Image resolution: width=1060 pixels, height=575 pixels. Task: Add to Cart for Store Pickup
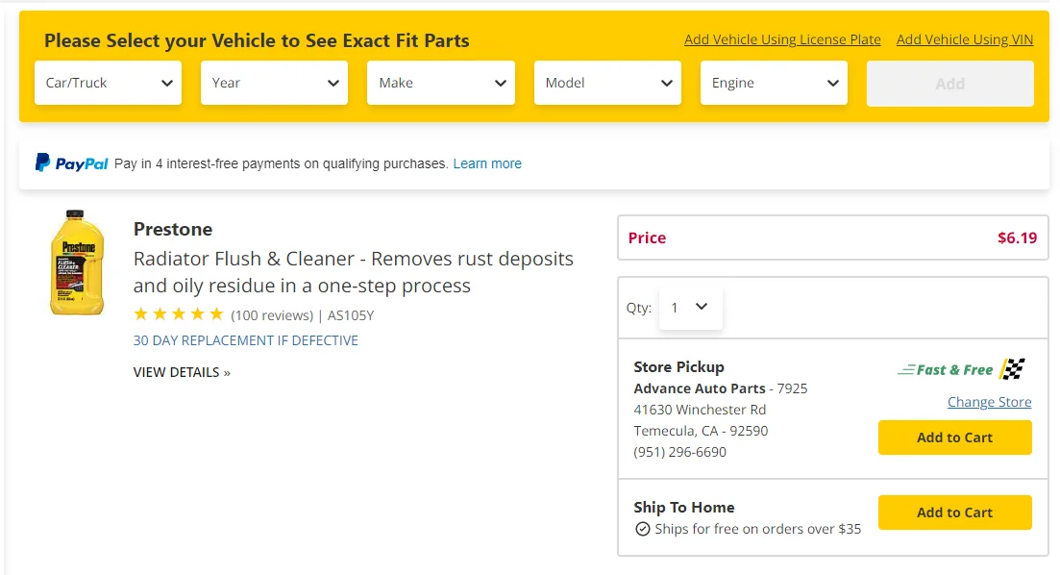point(954,437)
